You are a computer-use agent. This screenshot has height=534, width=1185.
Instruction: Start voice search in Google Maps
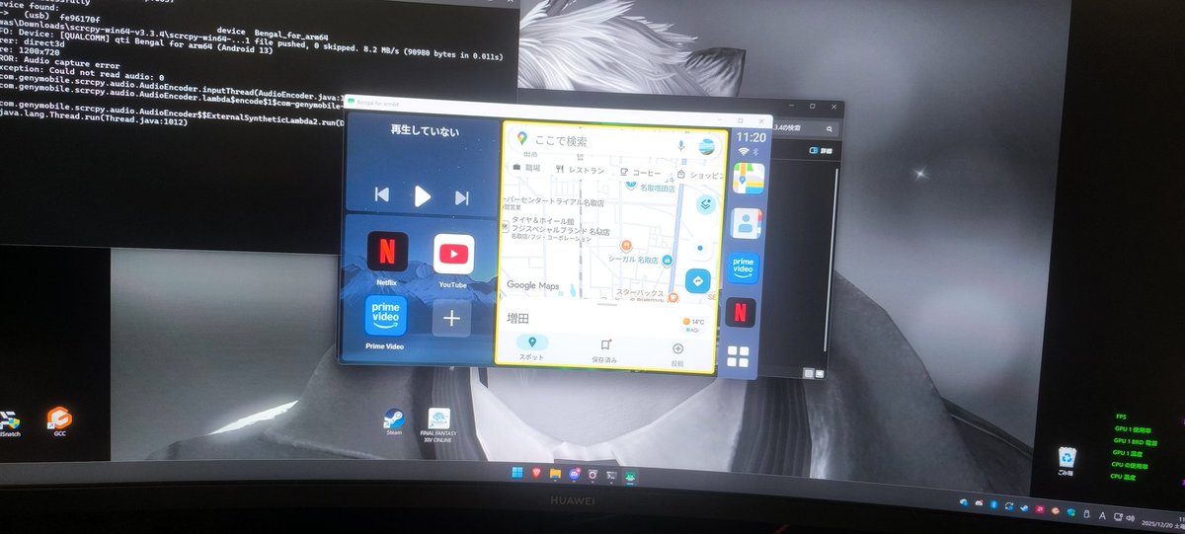click(680, 145)
